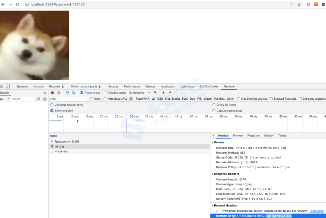326x218 pixels.
Task: Stop recording network log
Action: 53,93
